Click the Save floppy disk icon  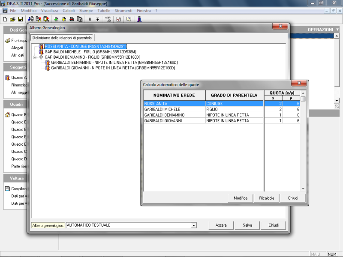pyautogui.click(x=20, y=19)
